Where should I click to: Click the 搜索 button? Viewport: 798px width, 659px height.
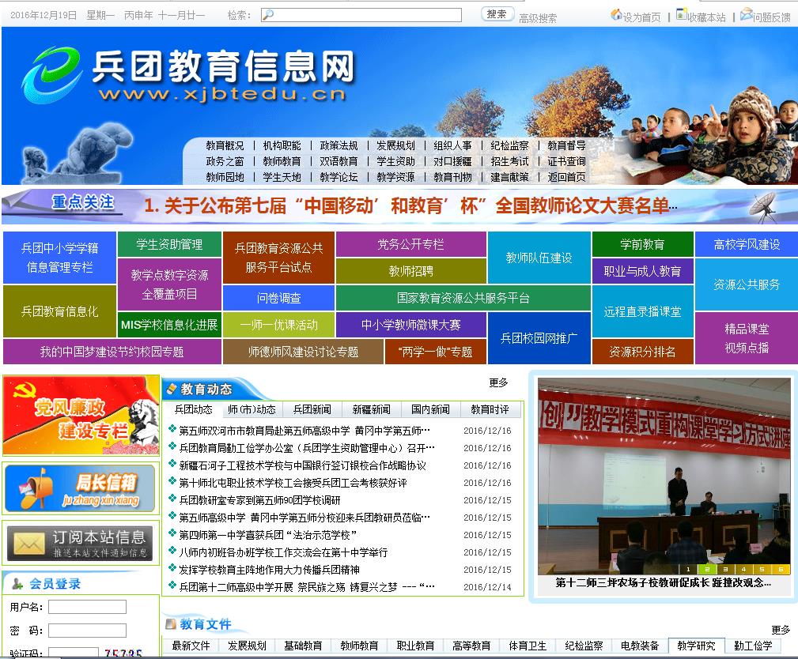[497, 14]
